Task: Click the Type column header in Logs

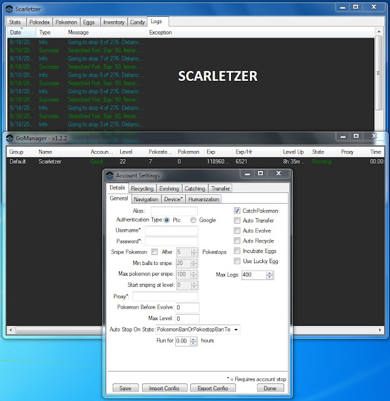Action: 50,33
